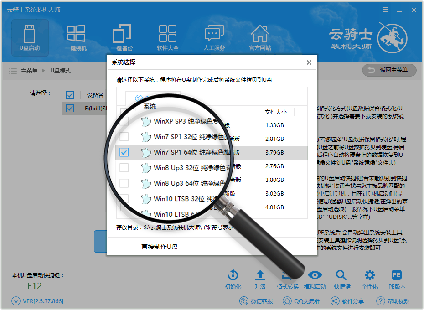Toggle the select-all checkbox beside 设备名
424x310 pixels.
pyautogui.click(x=70, y=95)
